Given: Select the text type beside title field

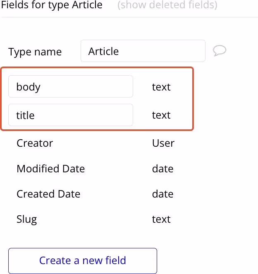Looking at the screenshot, I should [x=161, y=115].
